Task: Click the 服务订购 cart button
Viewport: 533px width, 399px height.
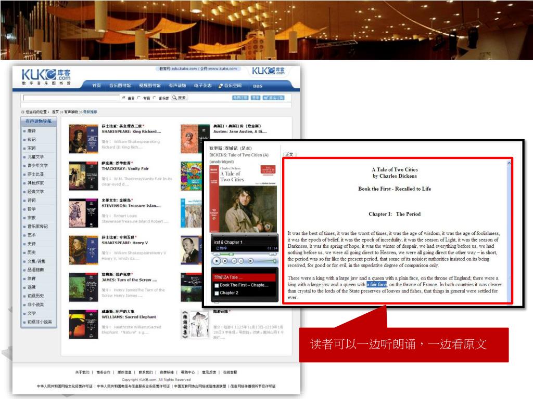Action: (x=273, y=98)
